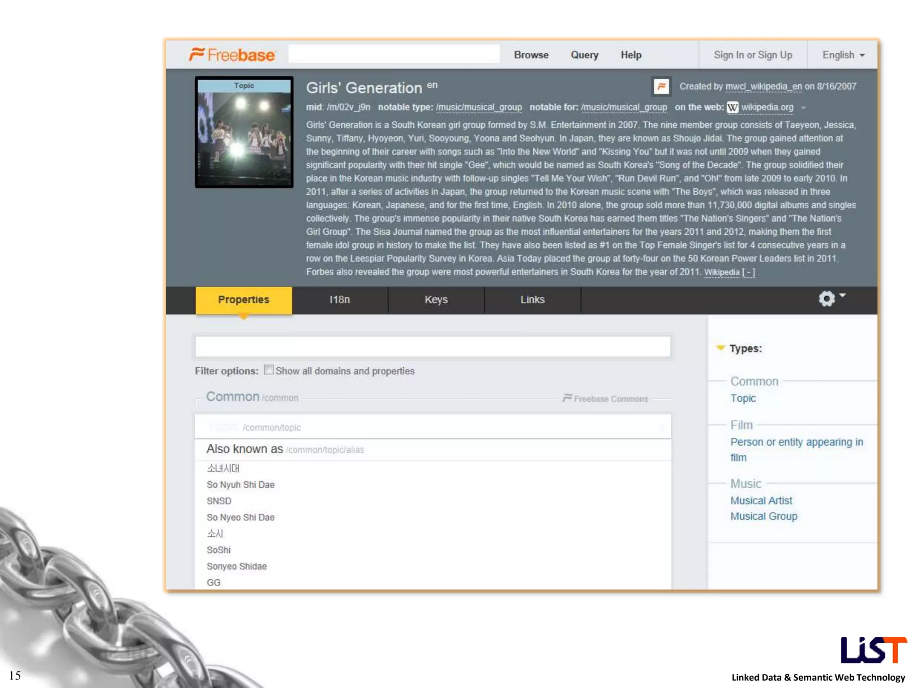Open the Musical Group type link
This screenshot has height=688, width=917.
coord(764,516)
